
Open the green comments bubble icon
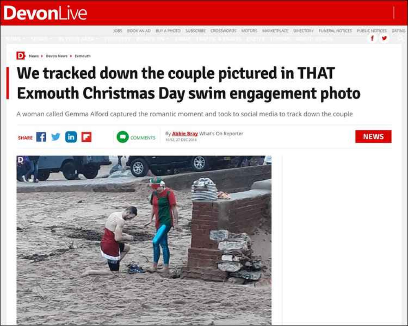122,137
